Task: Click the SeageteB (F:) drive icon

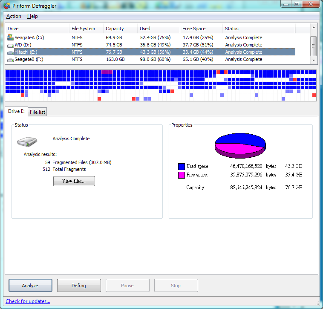Action: click(11, 60)
